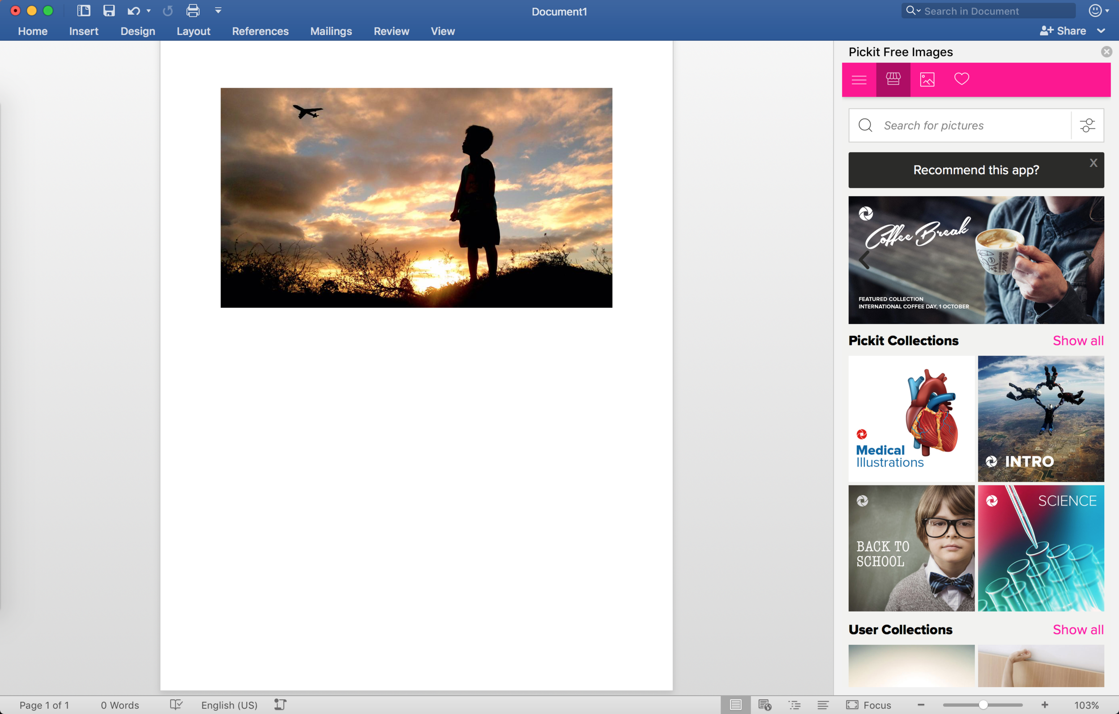Expand the ribbon chevron next to Share
Image resolution: width=1119 pixels, height=714 pixels.
point(1101,31)
